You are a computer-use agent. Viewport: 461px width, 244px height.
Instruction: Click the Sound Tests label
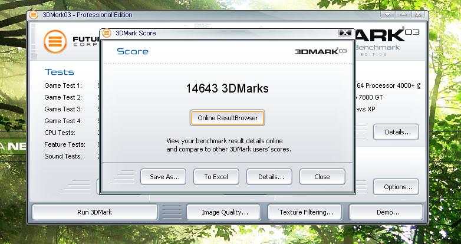point(63,156)
